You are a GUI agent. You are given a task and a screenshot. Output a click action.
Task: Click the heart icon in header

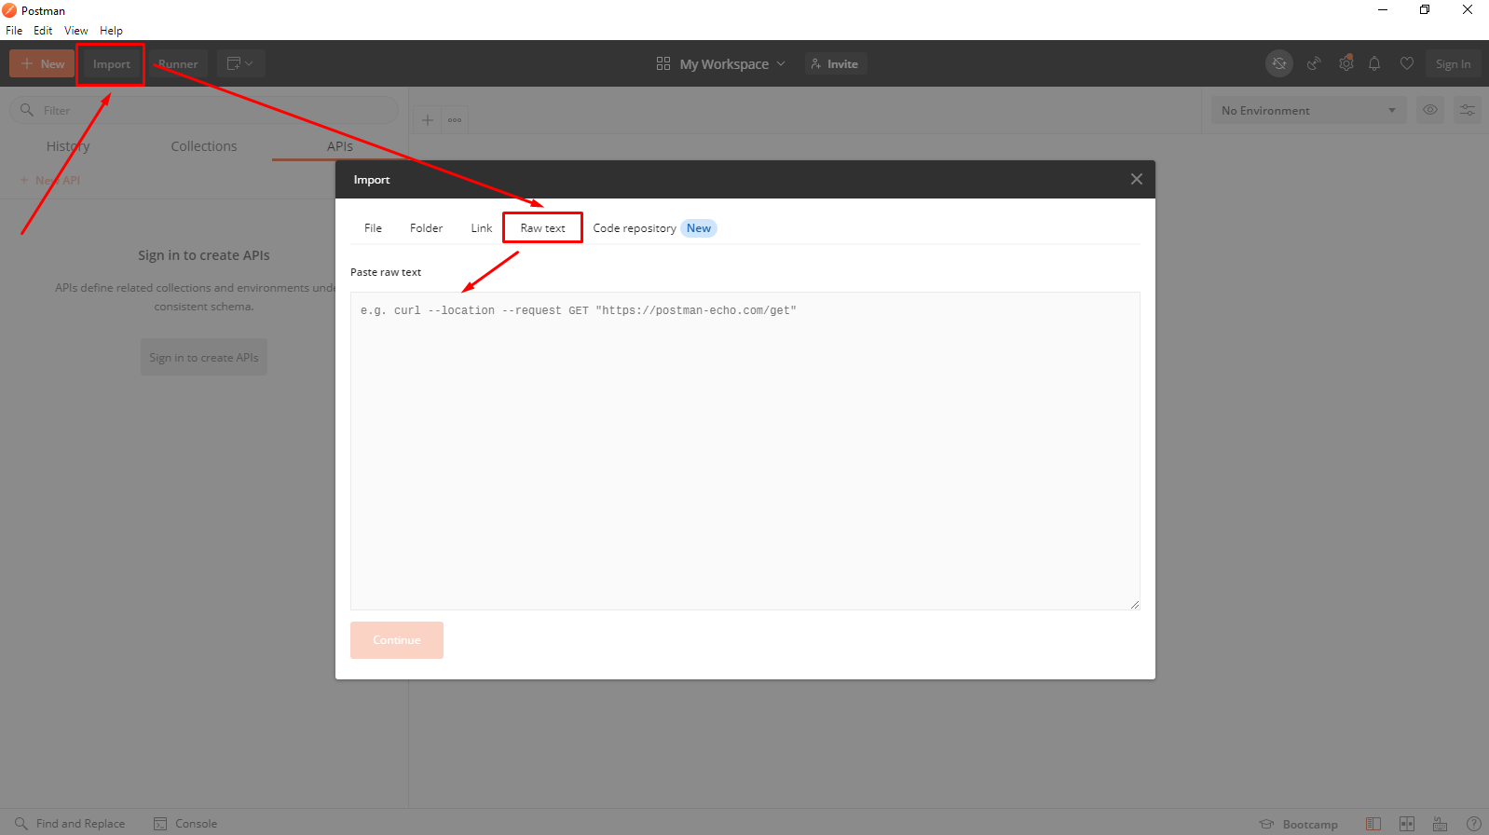[x=1407, y=63]
